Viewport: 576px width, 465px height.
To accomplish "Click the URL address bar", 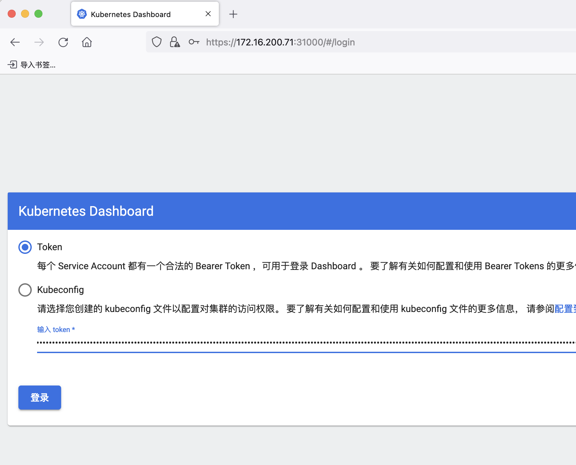I will 361,42.
